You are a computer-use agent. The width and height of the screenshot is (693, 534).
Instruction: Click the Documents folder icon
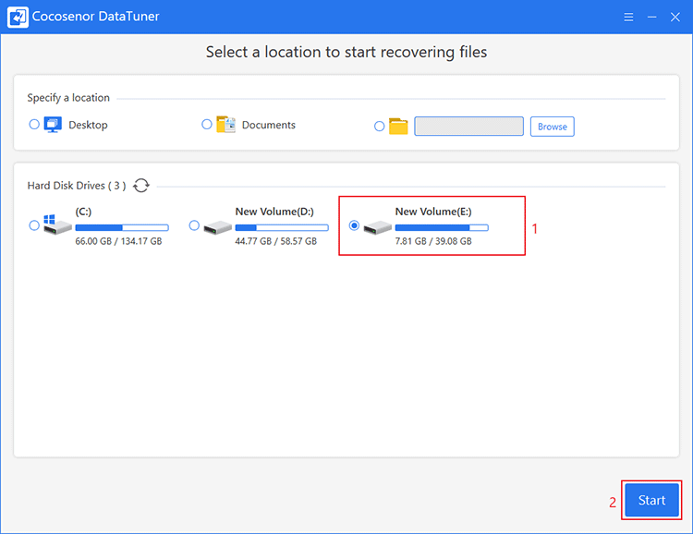[x=225, y=125]
